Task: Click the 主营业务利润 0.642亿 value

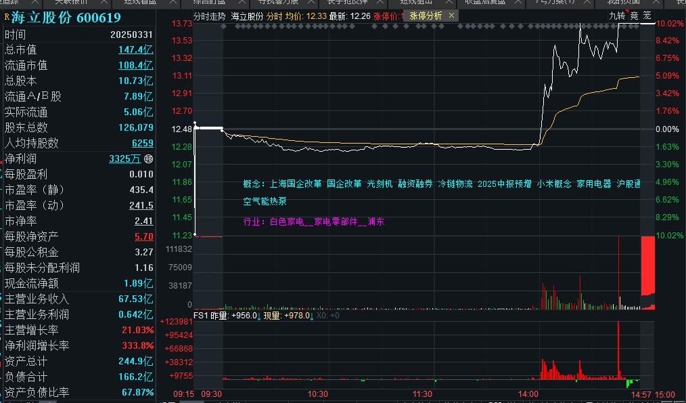Action: (x=135, y=314)
